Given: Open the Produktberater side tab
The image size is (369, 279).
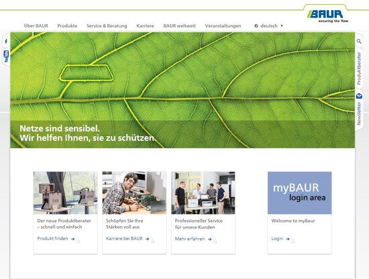Looking at the screenshot, I should (x=359, y=68).
